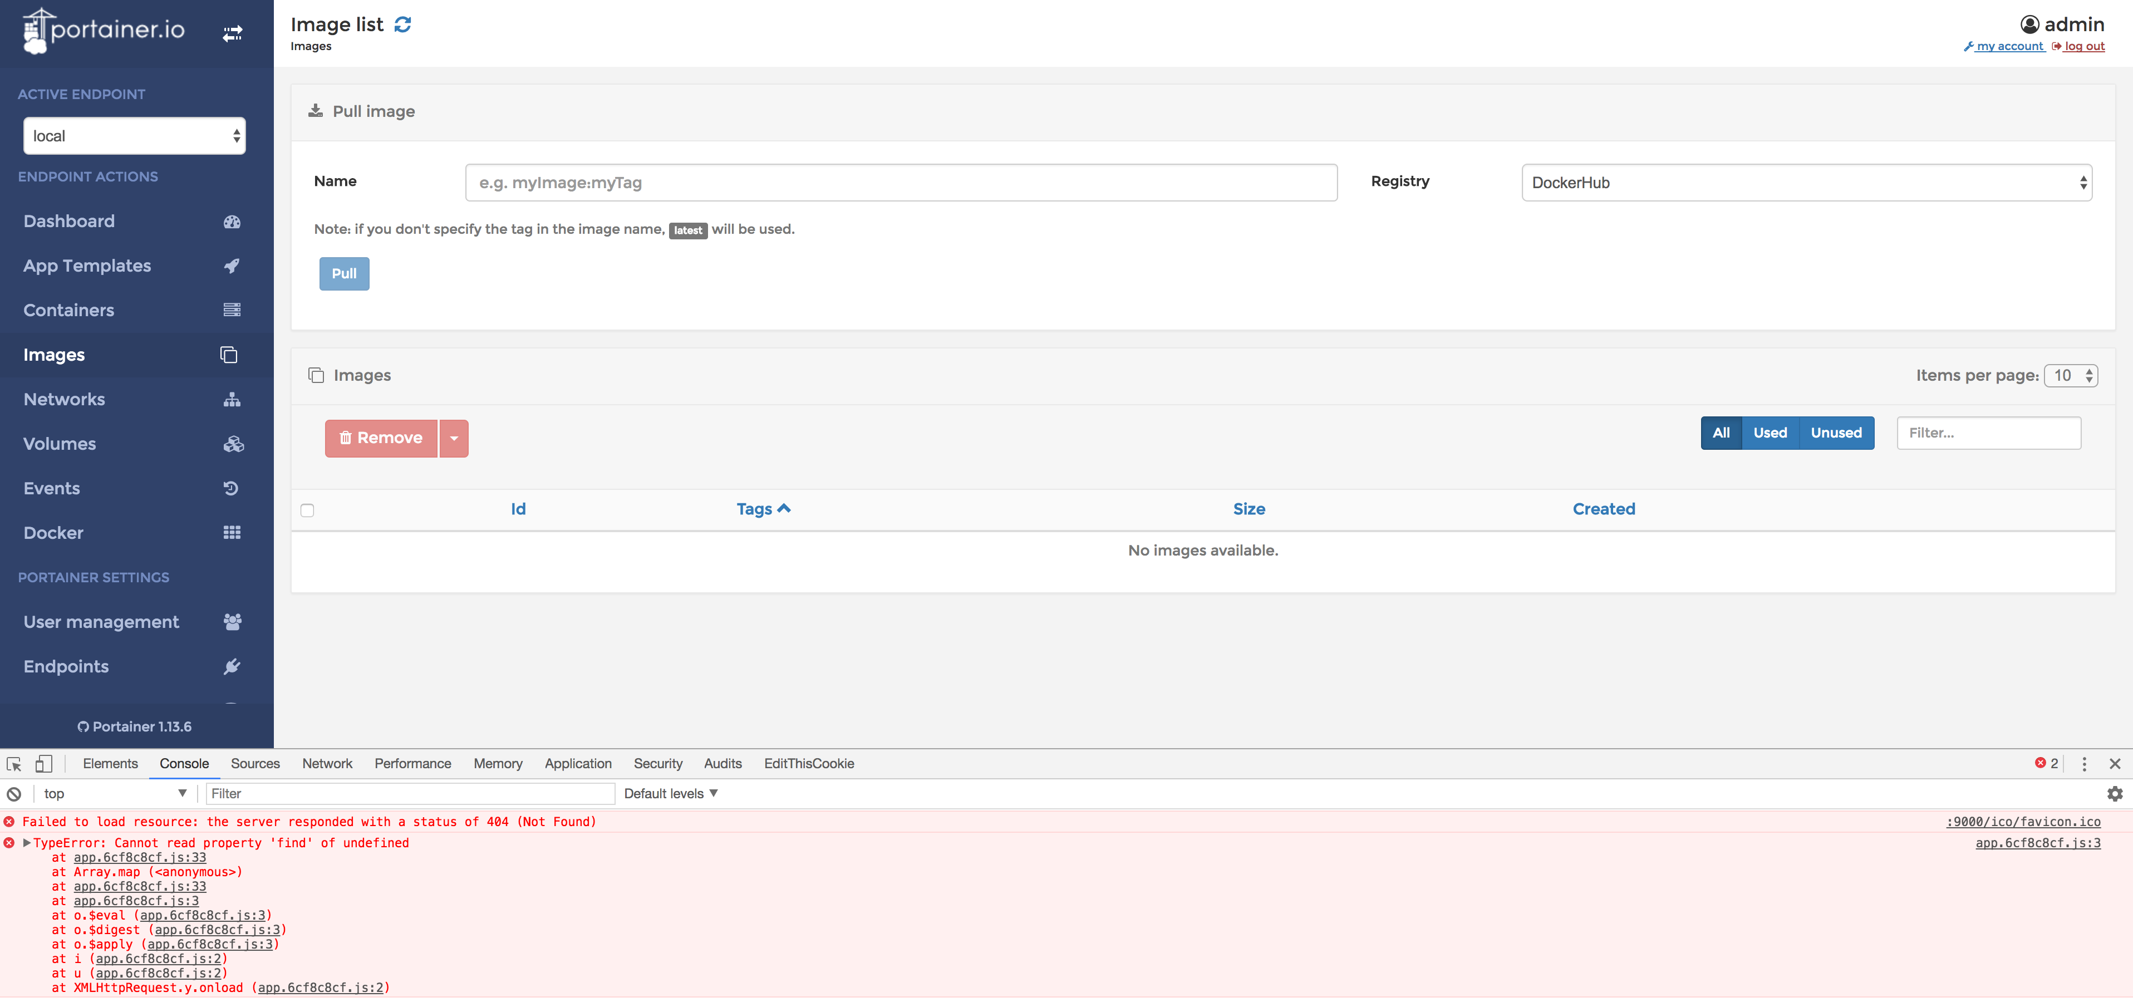This screenshot has height=1002, width=2133.
Task: Open the Security tab
Action: click(658, 764)
